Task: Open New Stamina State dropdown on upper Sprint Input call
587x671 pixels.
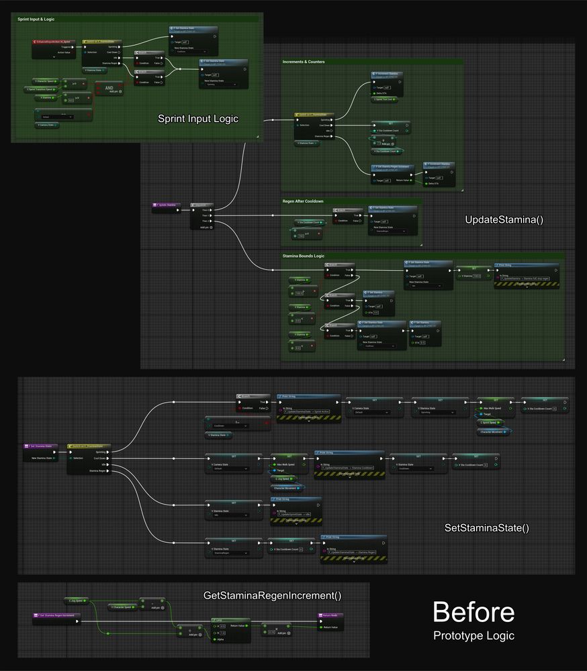Action: tap(191, 52)
